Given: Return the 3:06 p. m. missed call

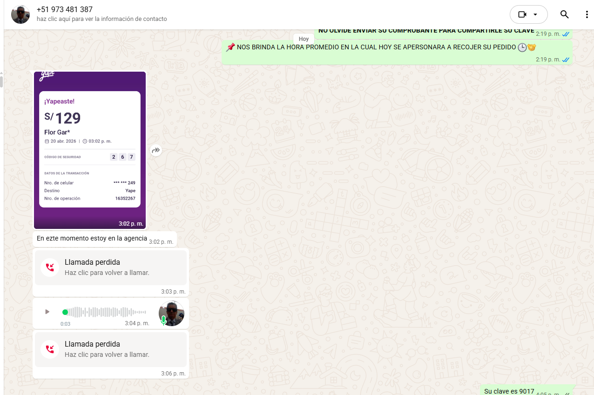Looking at the screenshot, I should 111,349.
